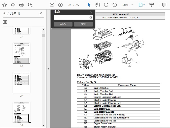Click the Fuel Injector Rail Bolt cell

pyautogui.click(x=127, y=112)
